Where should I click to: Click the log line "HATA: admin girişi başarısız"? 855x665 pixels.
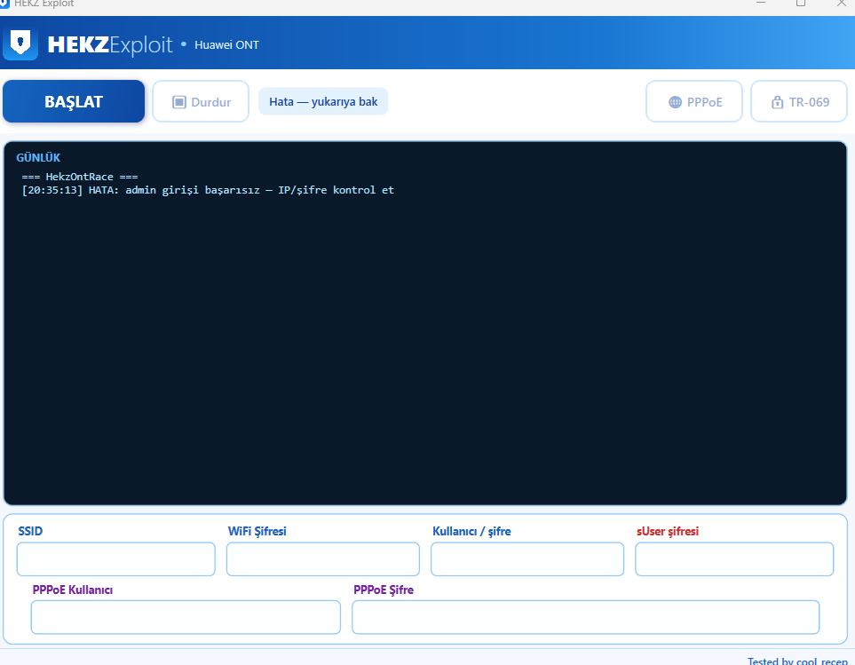pos(208,190)
